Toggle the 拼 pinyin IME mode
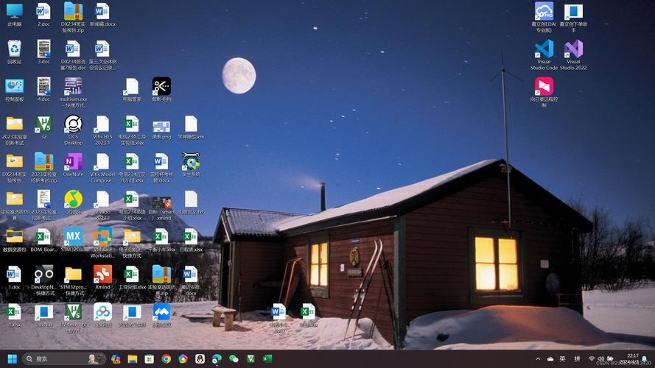 [577, 359]
